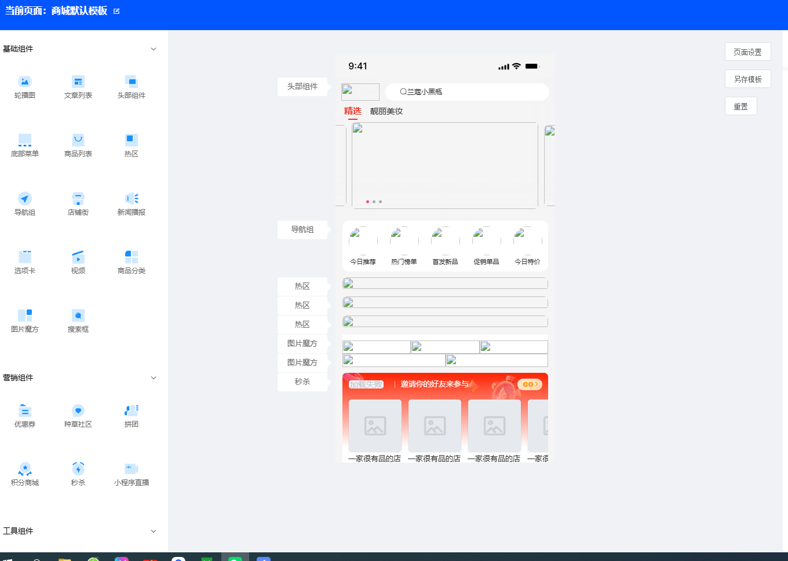Expand the 工具组件 section chevron

154,531
